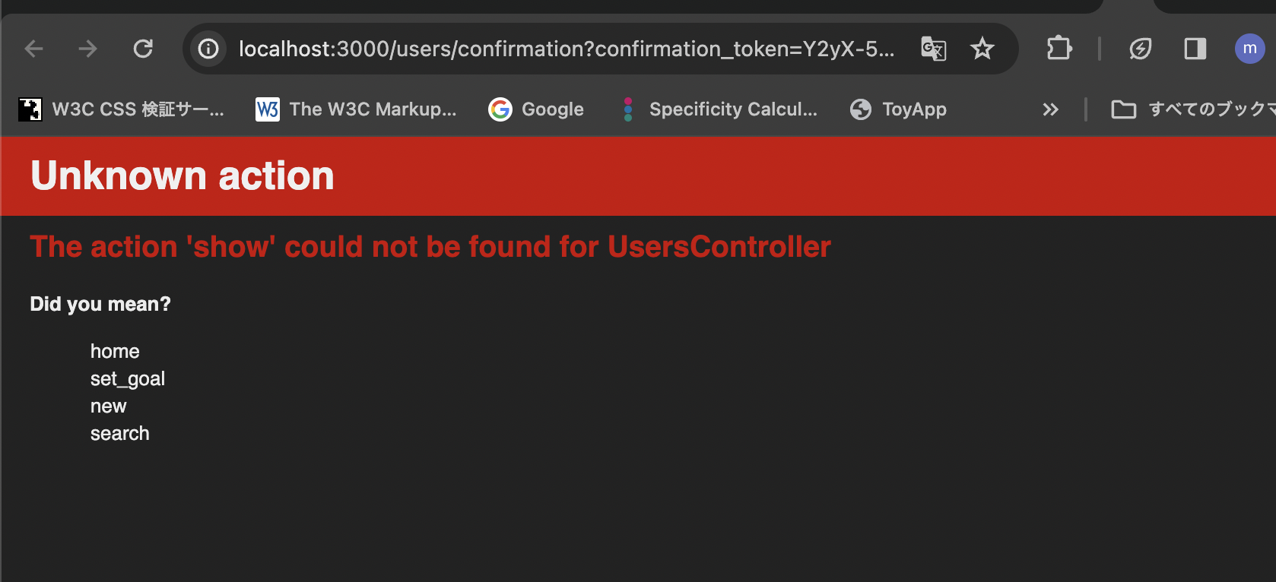Open the Extensions puzzle icon

[x=1059, y=49]
